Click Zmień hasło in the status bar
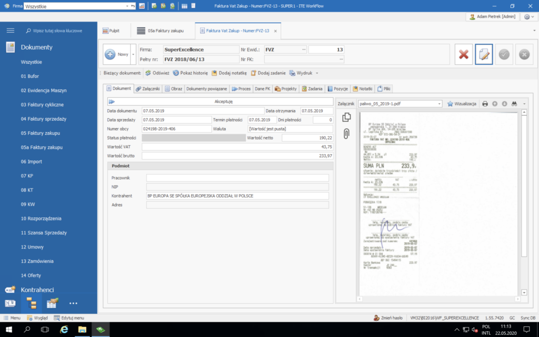 [389, 318]
